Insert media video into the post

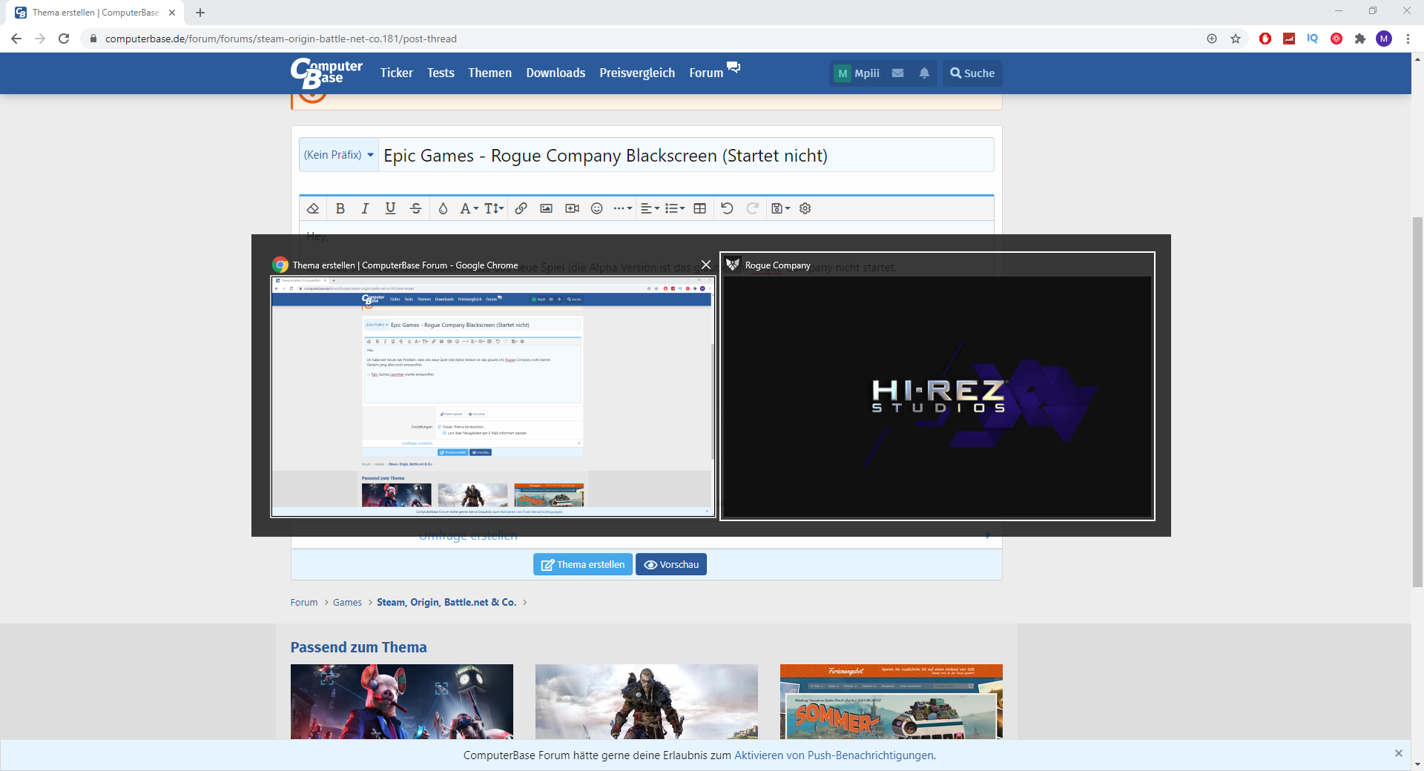point(572,208)
